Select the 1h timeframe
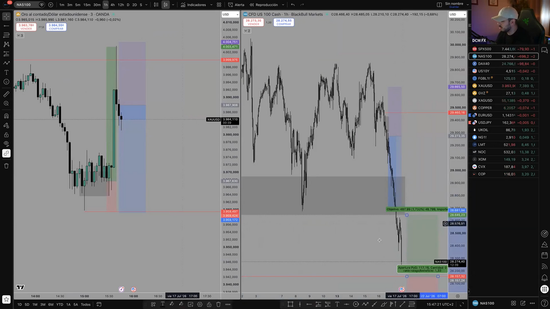Image resolution: width=550 pixels, height=309 pixels. click(x=105, y=5)
